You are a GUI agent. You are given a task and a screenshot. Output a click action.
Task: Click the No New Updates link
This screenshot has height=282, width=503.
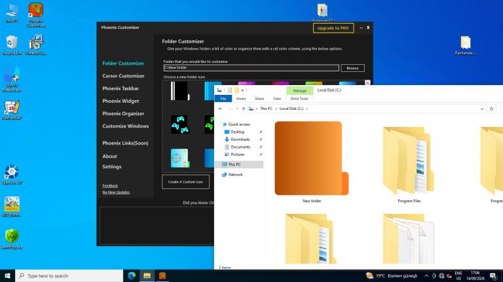[x=116, y=192]
